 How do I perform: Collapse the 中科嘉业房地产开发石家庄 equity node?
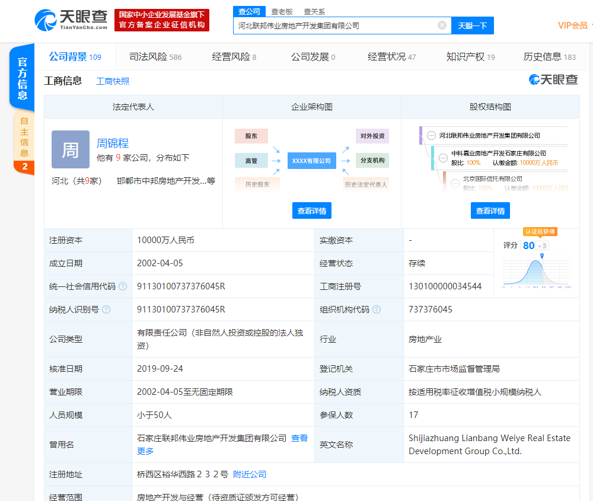444,158
